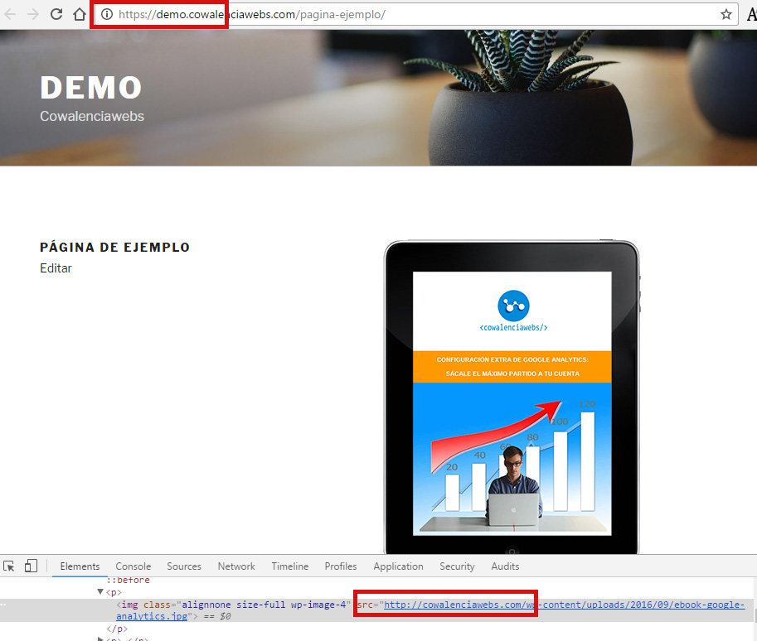This screenshot has height=641, width=757.
Task: Open the Network tab
Action: tap(236, 566)
